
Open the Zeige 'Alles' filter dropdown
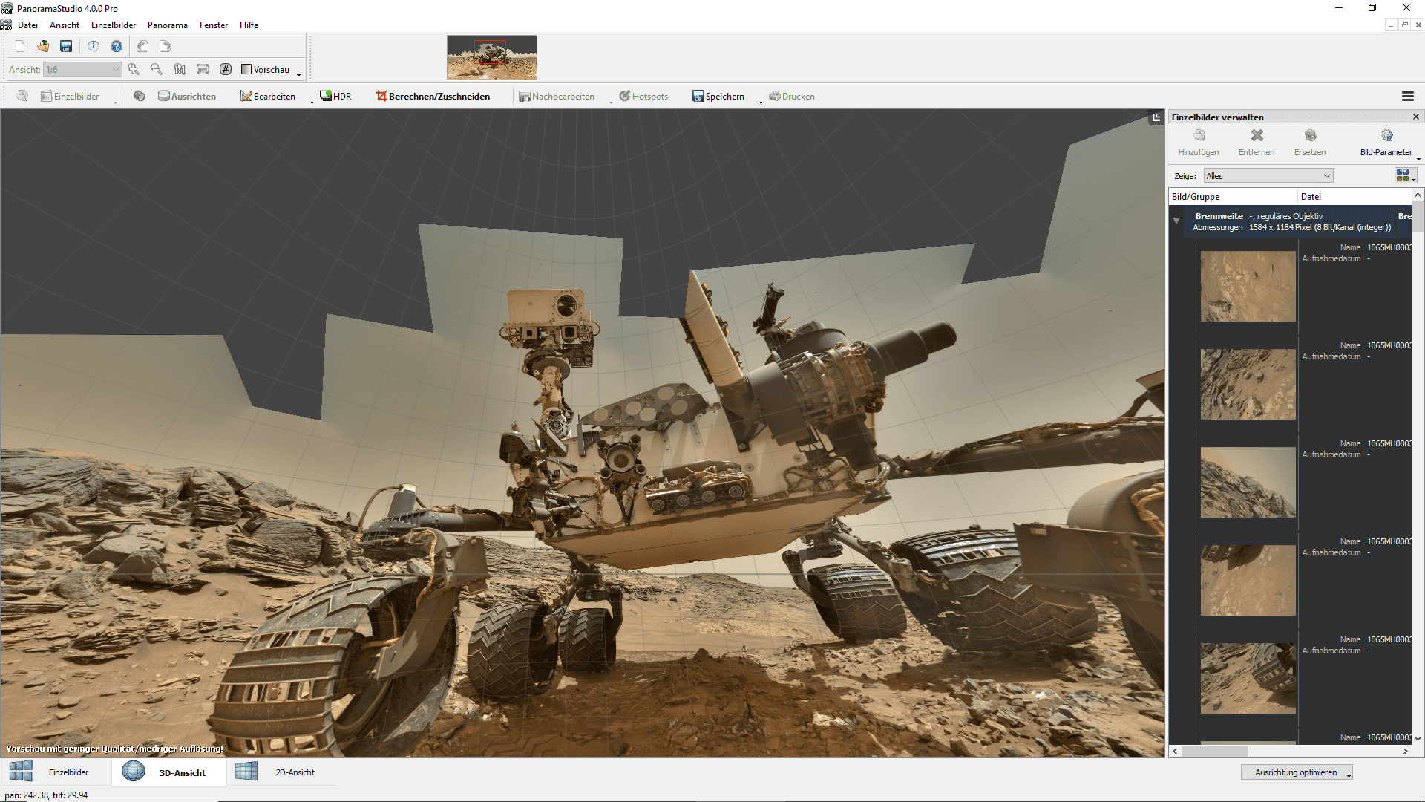(x=1268, y=176)
